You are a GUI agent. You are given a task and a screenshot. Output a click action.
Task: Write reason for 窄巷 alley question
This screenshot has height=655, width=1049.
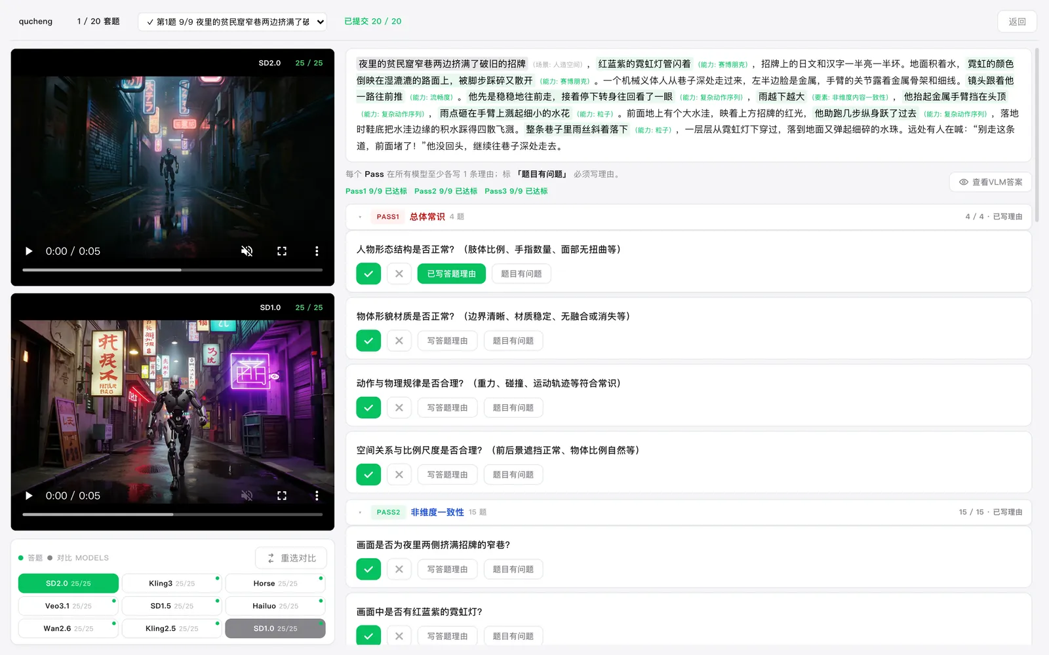tap(447, 569)
